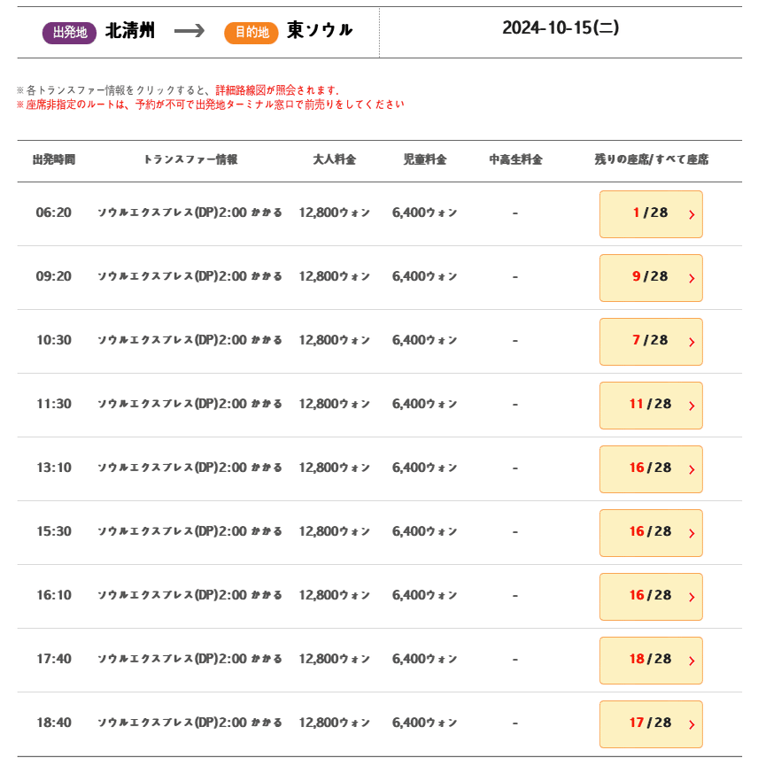Click the orange 目的地 badge

(251, 33)
